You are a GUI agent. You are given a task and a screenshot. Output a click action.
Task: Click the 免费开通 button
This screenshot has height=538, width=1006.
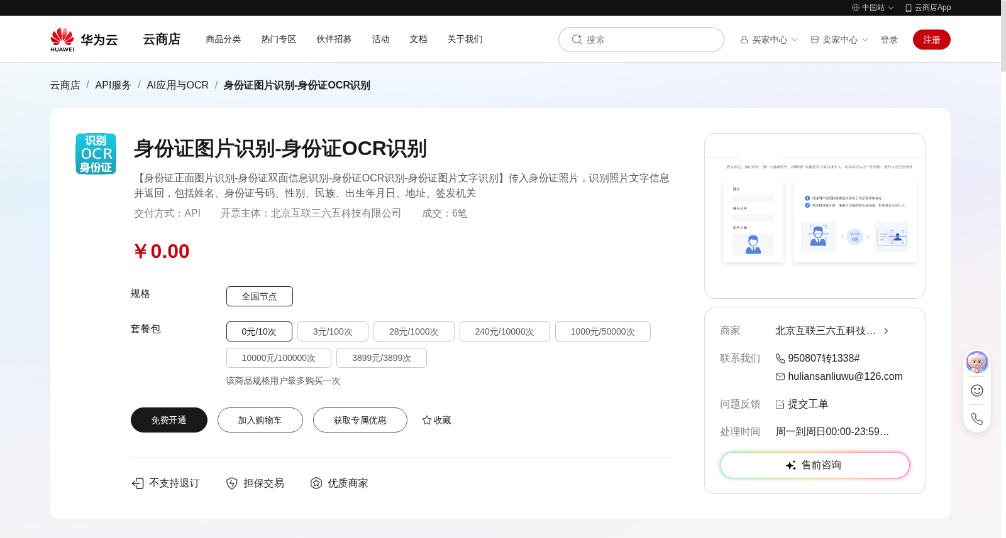click(169, 420)
